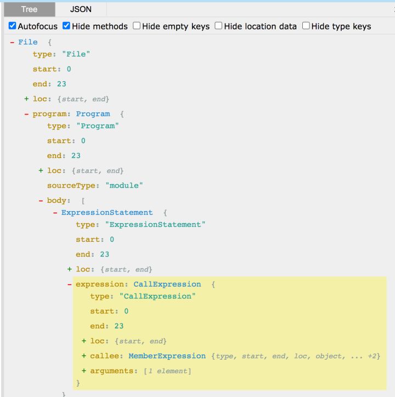Collapse the body array
The height and width of the screenshot is (397, 395).
pyautogui.click(x=41, y=201)
